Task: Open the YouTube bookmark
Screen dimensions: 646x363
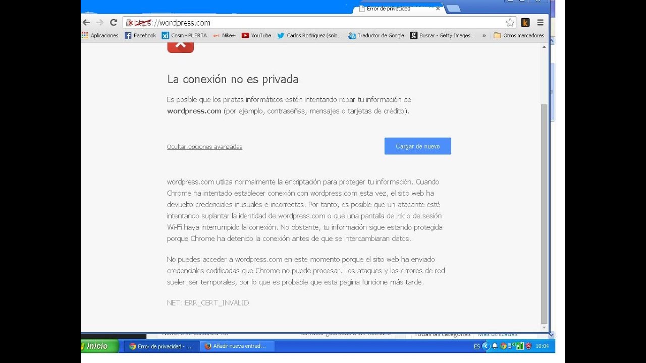Action: [x=256, y=36]
